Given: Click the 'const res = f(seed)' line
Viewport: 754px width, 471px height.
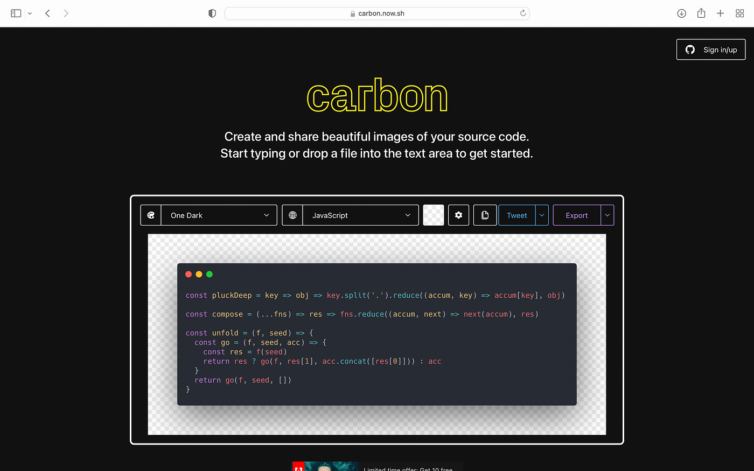Looking at the screenshot, I should 245,352.
